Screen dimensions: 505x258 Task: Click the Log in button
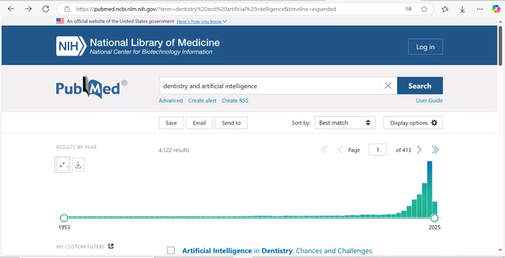pyautogui.click(x=425, y=47)
